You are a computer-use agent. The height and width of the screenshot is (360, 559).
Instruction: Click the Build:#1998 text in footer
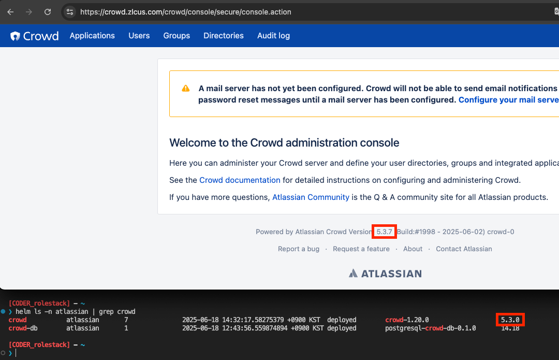(416, 232)
